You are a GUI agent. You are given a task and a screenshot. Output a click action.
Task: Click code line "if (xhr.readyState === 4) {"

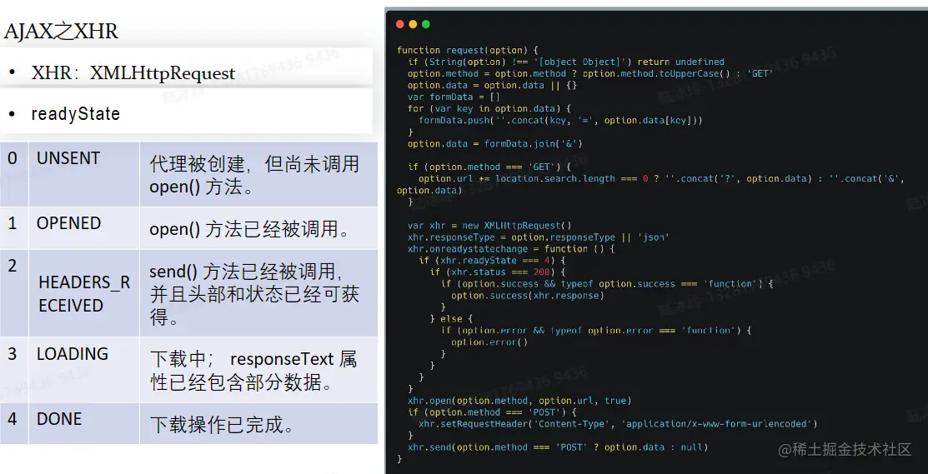click(x=493, y=261)
